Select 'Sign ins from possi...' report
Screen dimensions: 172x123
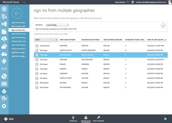click(x=19, y=38)
